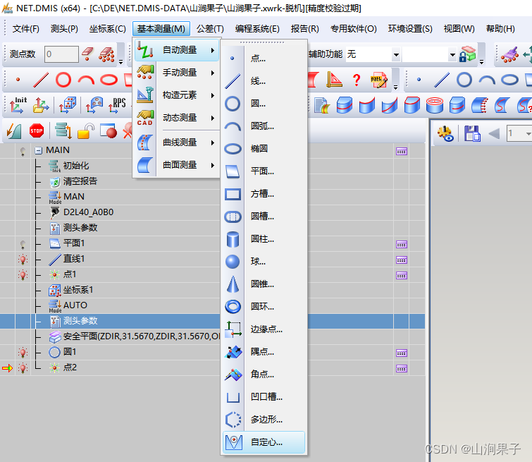Toggle the bulb on the MAIN row

coord(23,151)
